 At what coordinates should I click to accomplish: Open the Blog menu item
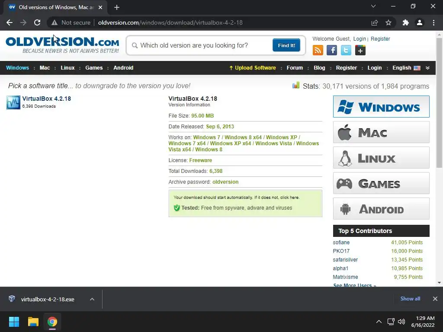tap(319, 68)
